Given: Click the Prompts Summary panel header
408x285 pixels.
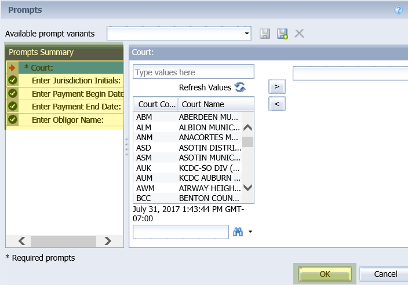Looking at the screenshot, I should pyautogui.click(x=64, y=52).
